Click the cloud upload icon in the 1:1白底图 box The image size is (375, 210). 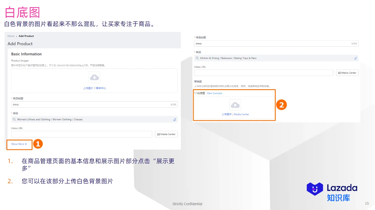click(x=235, y=104)
